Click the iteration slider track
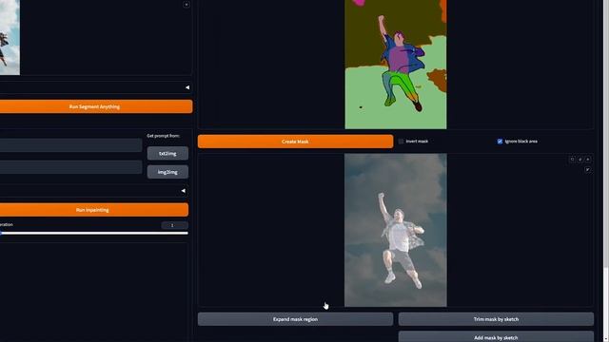Image resolution: width=609 pixels, height=342 pixels. tap(94, 233)
